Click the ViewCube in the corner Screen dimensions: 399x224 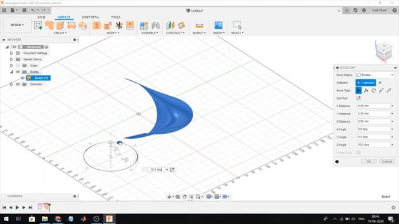[384, 52]
